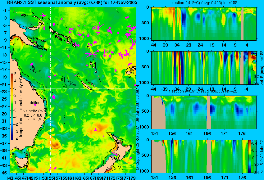Click the "vel. E (m/s) lon=155" axis label
Screen dimensions: 264x180
262,68
